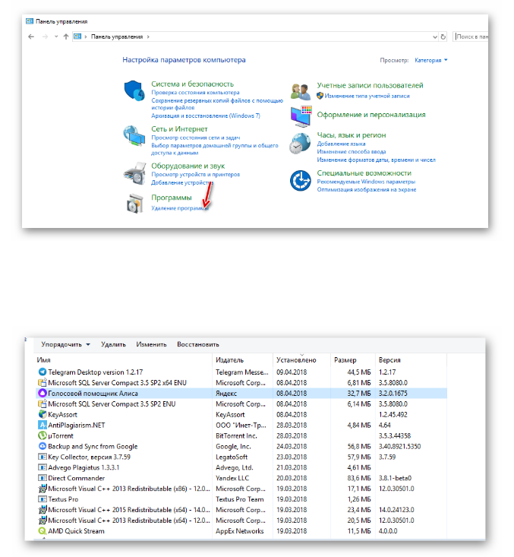
Task: Expand the address bar history dropdown
Action: [435, 37]
